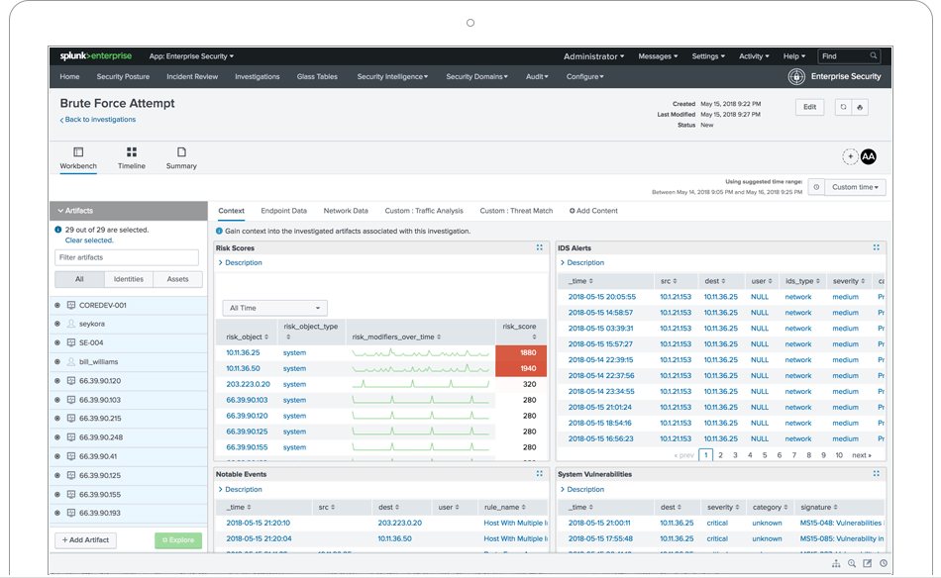The height and width of the screenshot is (578, 941).
Task: Toggle selection of SE-004 artifact
Action: click(57, 342)
